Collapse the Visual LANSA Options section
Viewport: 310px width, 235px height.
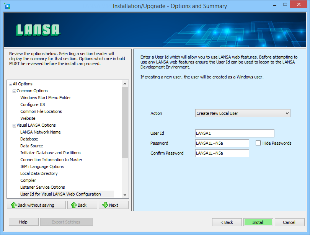(14, 126)
